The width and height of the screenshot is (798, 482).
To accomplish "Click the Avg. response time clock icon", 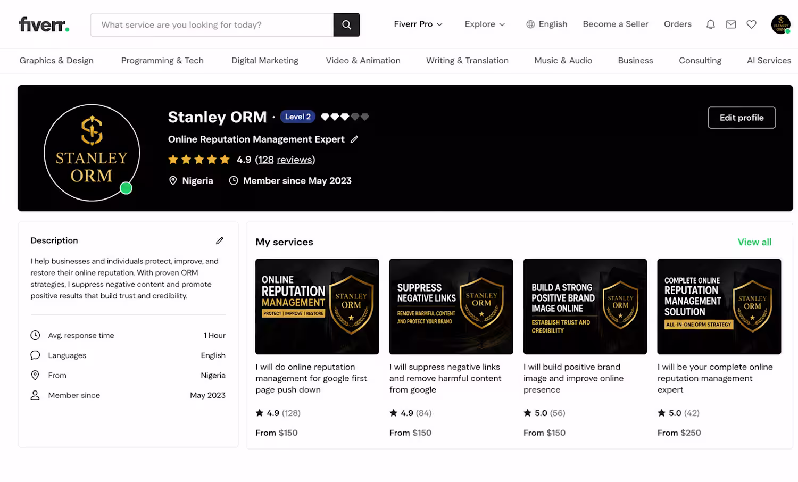I will click(x=35, y=335).
